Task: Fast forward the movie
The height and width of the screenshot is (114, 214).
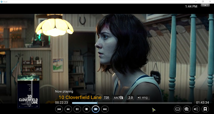Action: (x=96, y=109)
